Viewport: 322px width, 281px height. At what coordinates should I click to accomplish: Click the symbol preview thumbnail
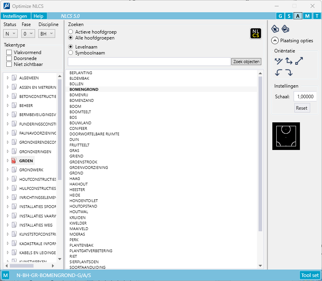point(286,136)
